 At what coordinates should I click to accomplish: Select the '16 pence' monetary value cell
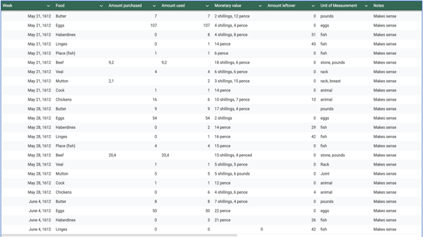coord(222,137)
